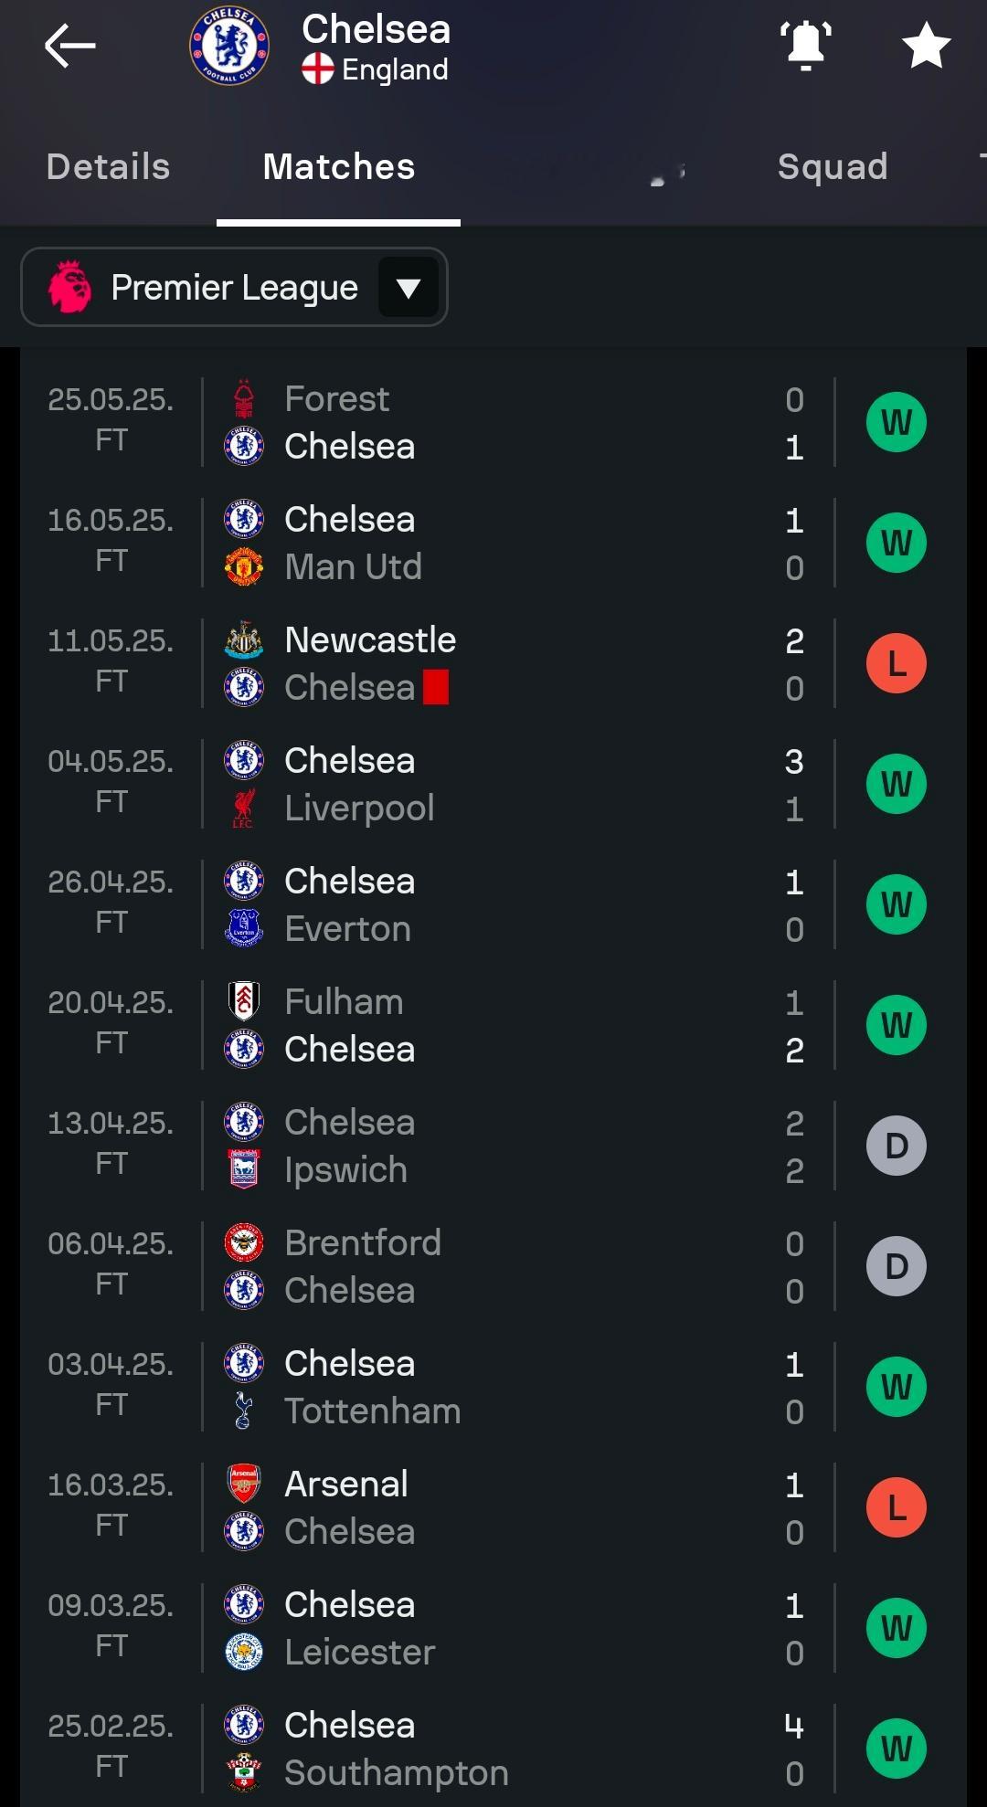The height and width of the screenshot is (1807, 987).
Task: Select the Matches tab
Action: [339, 167]
